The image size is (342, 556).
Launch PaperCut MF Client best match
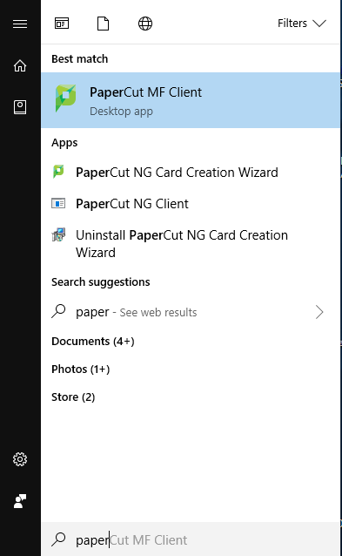[x=191, y=100]
